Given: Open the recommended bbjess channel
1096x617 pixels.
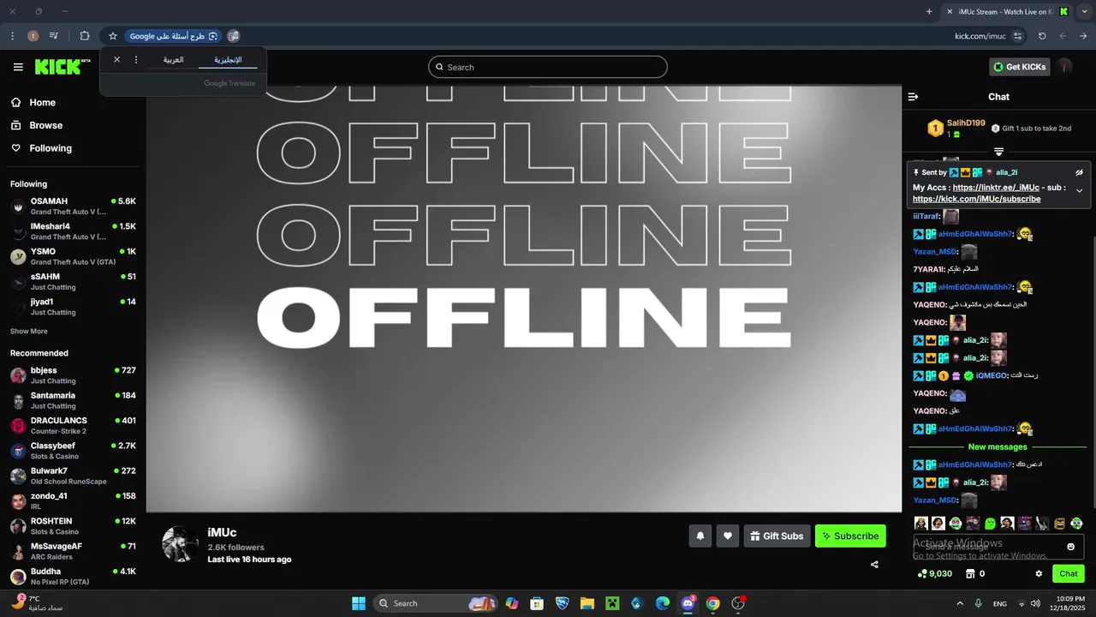Looking at the screenshot, I should (73, 375).
